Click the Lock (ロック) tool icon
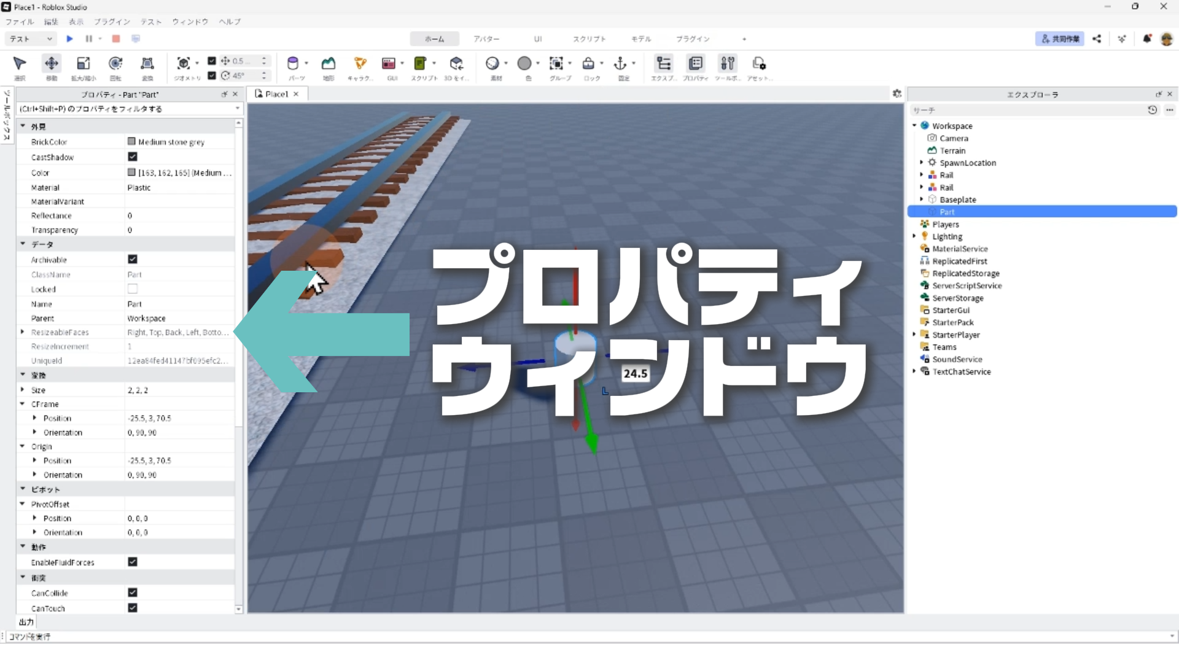This screenshot has width=1179, height=663. pyautogui.click(x=588, y=64)
